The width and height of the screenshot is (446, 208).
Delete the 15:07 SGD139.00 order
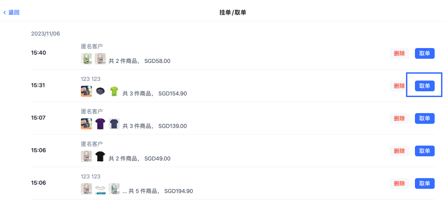point(399,119)
